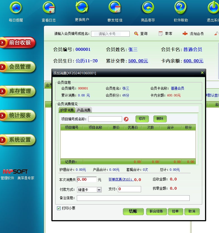Switch to the 产品消费 tab

tap(84, 110)
